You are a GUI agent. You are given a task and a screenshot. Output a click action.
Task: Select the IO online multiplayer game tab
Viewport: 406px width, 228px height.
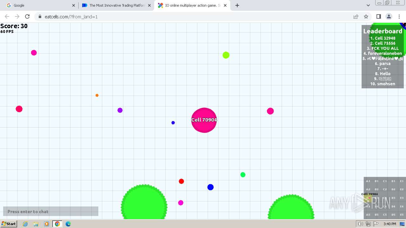pos(192,5)
